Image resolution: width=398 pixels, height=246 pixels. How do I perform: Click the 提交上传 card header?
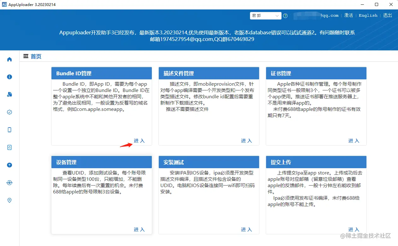point(316,162)
